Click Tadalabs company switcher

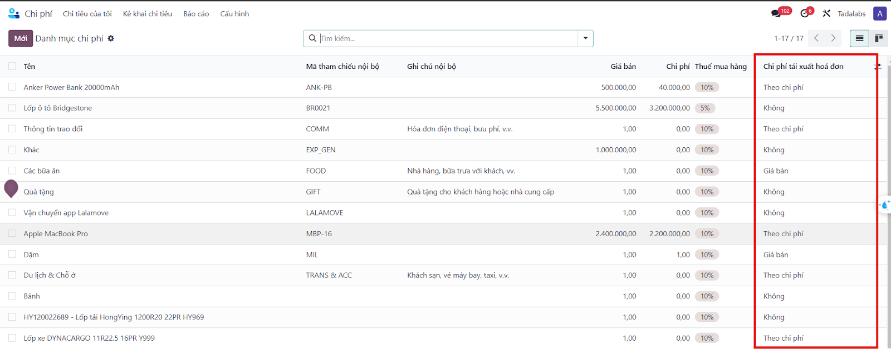851,13
